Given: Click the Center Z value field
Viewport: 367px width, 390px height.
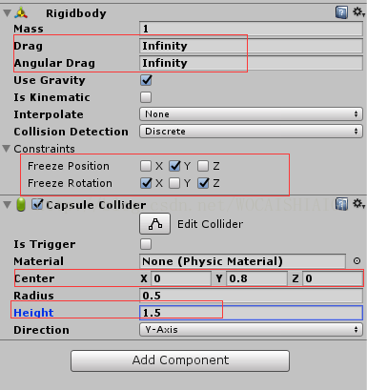Looking at the screenshot, I should pyautogui.click(x=333, y=278).
